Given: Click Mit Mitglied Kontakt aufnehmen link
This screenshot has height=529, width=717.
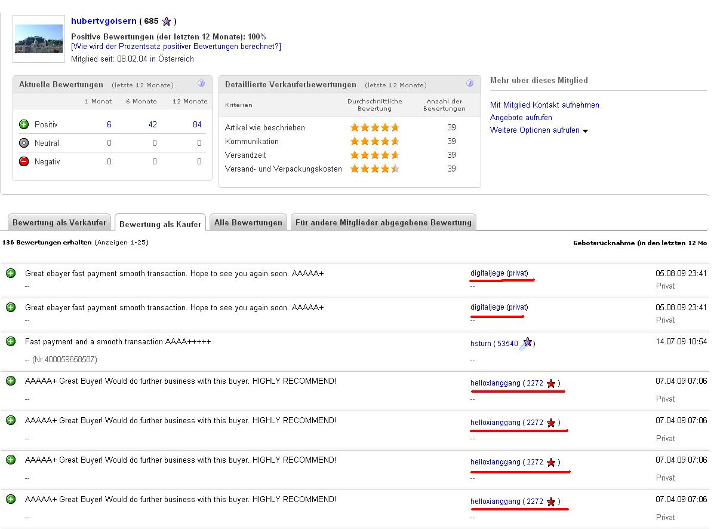Looking at the screenshot, I should (544, 105).
